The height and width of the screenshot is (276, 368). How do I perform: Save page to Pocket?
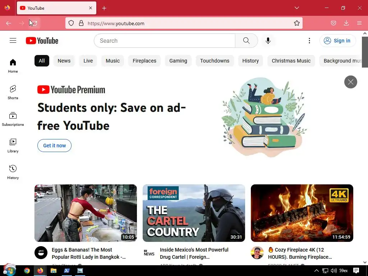333,23
